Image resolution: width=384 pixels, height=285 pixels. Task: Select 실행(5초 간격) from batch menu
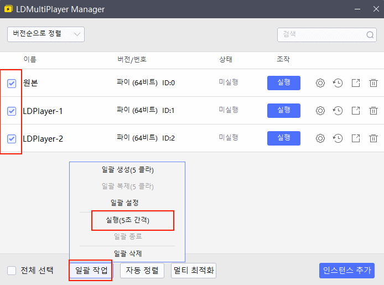tap(127, 220)
